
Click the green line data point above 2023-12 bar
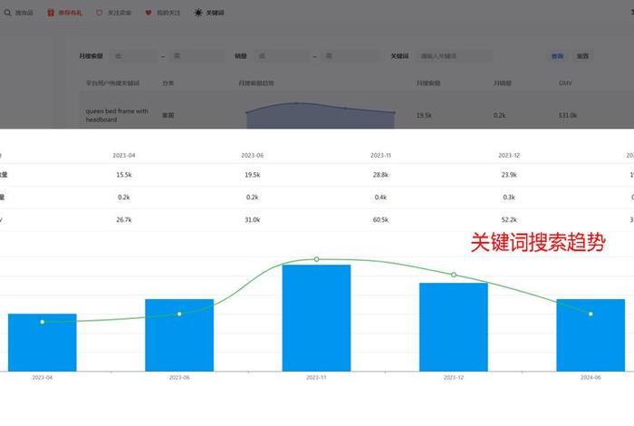coord(454,275)
